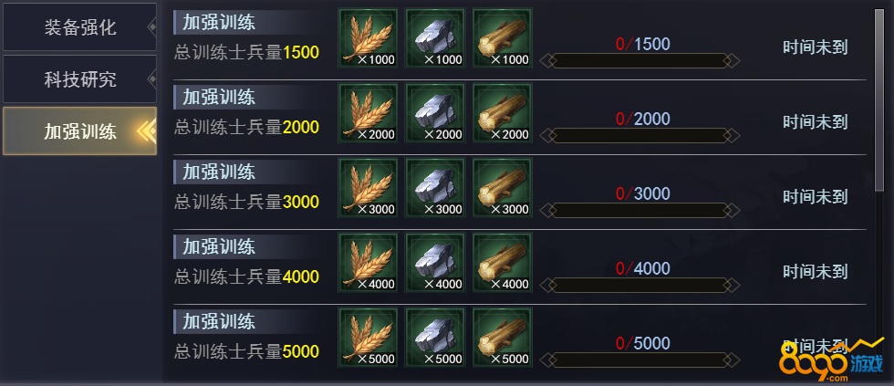Click the 加强训练 header of the 2000 row
The height and width of the screenshot is (386, 894).
pyautogui.click(x=219, y=97)
